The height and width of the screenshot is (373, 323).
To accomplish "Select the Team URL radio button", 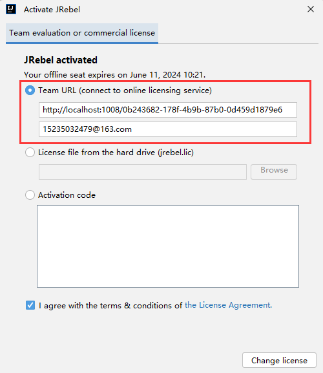I will (30, 91).
